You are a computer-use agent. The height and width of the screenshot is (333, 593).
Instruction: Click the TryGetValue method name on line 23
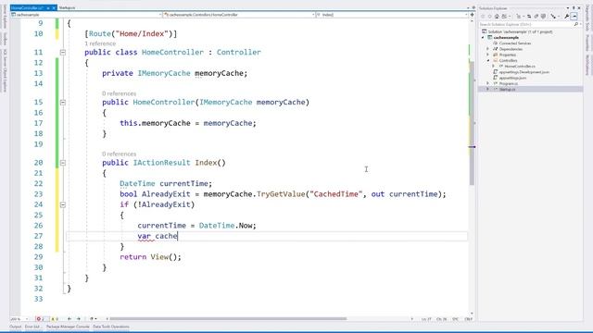[x=281, y=194]
